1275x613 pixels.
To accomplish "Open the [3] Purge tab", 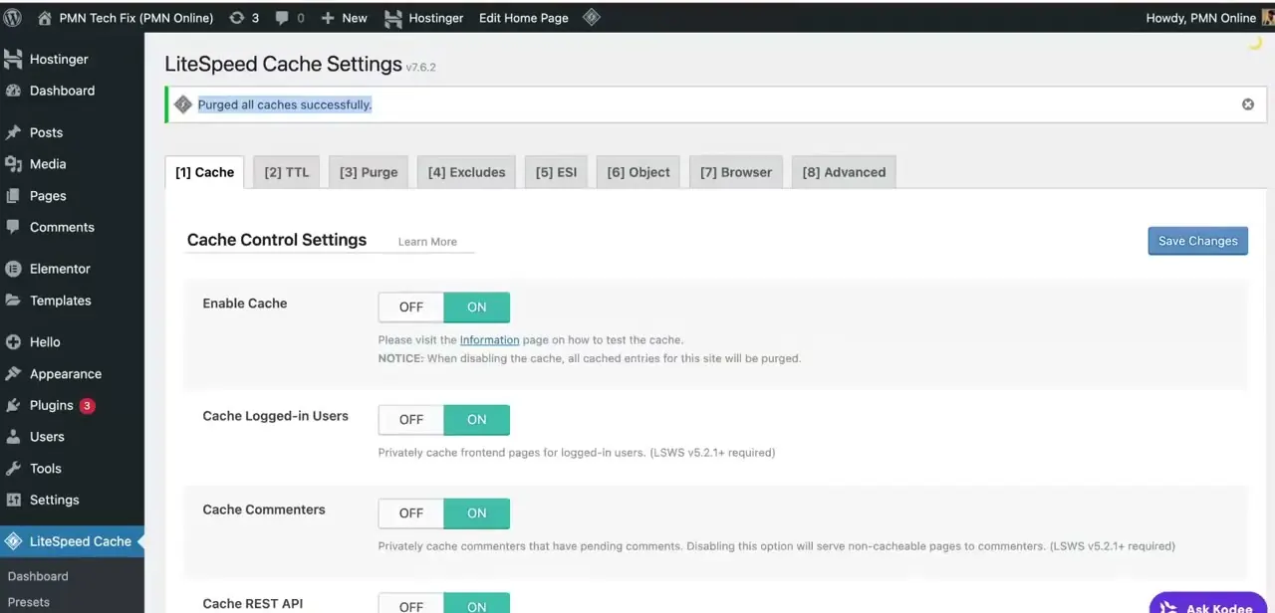I will tap(369, 172).
